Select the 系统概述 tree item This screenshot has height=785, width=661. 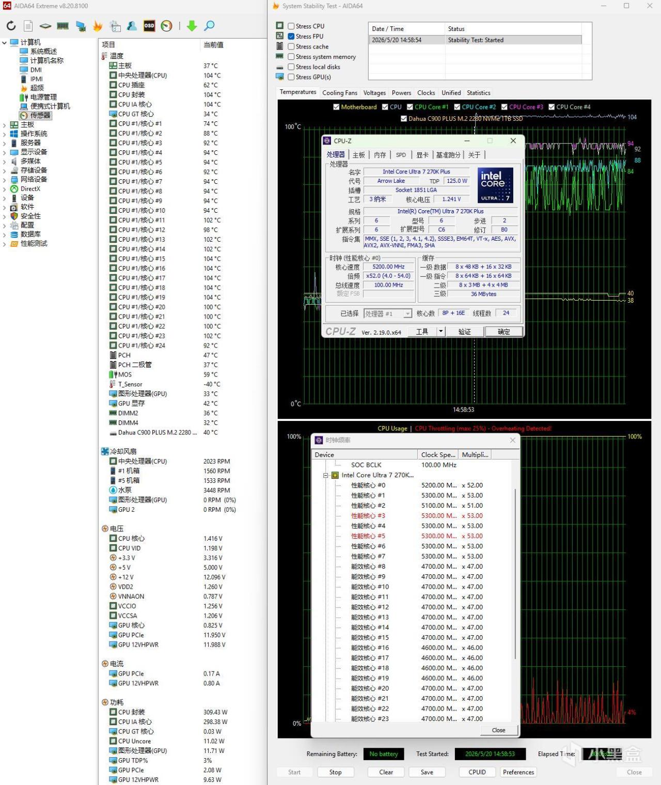pyautogui.click(x=43, y=51)
